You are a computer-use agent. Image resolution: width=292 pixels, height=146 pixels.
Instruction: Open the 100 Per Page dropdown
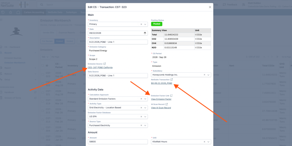pos(45,57)
